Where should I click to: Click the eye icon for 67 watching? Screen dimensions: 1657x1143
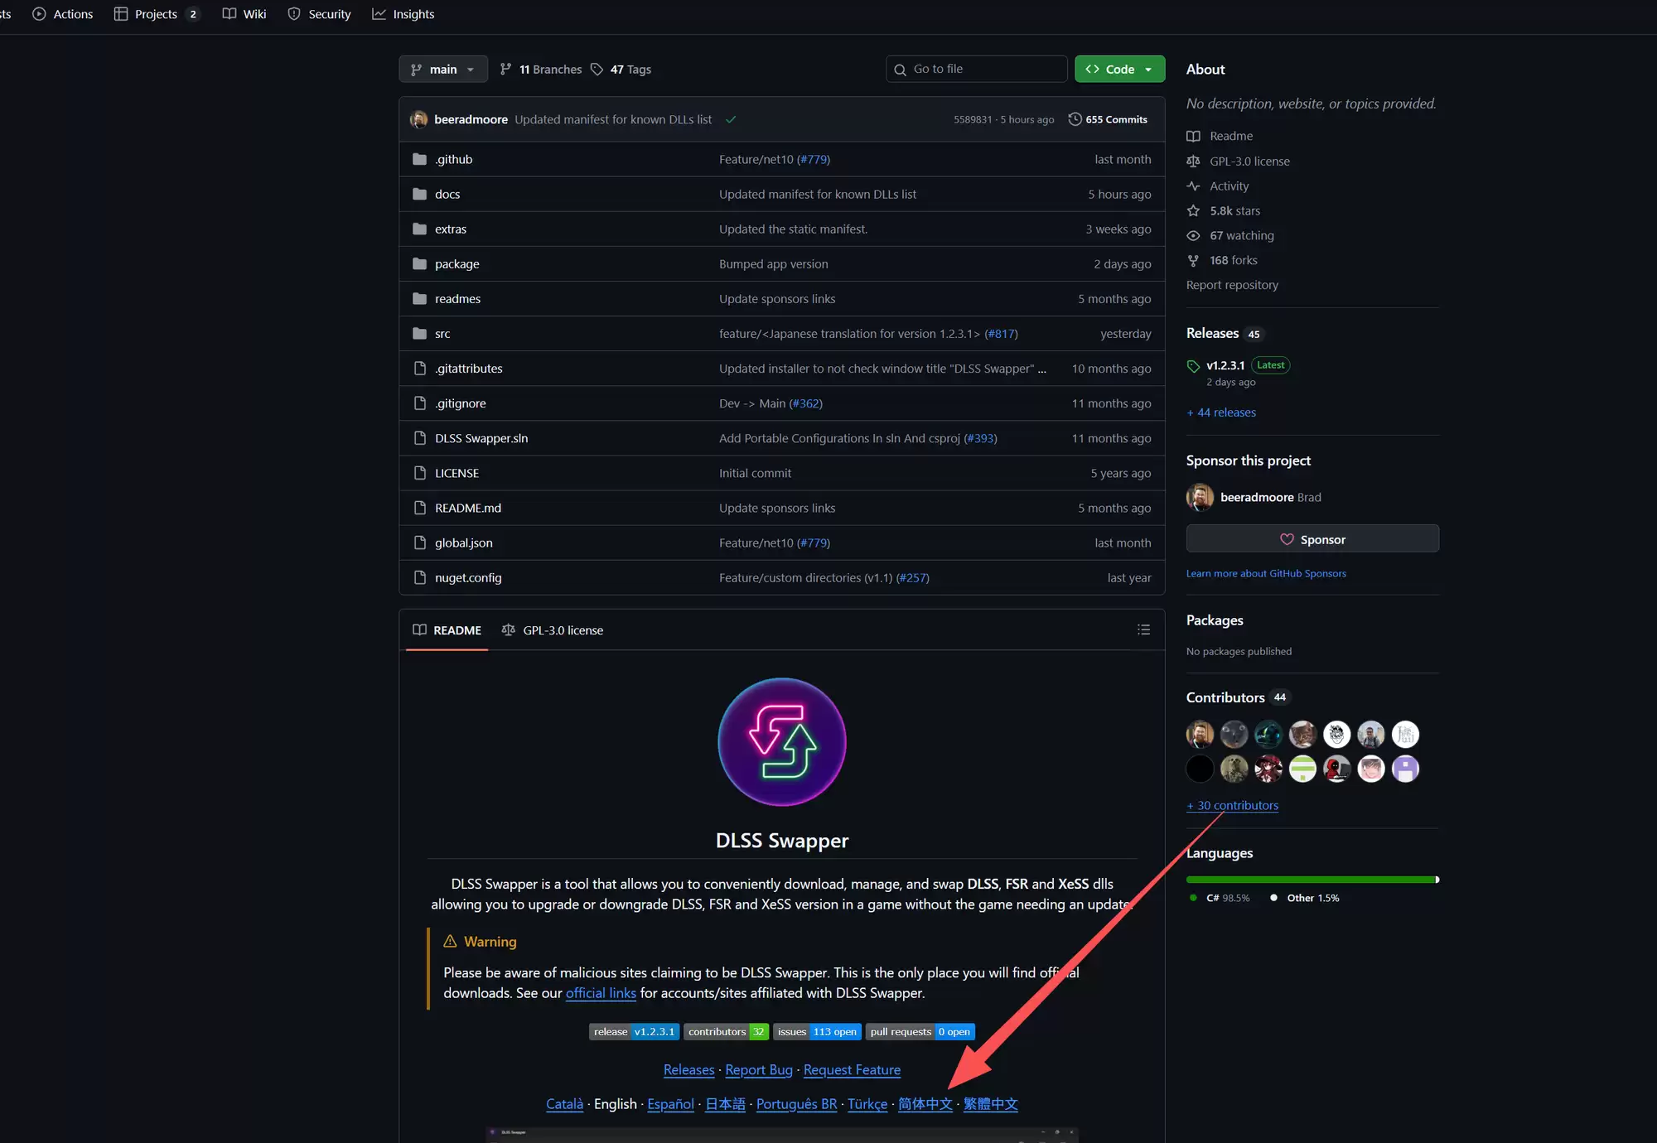pos(1193,236)
